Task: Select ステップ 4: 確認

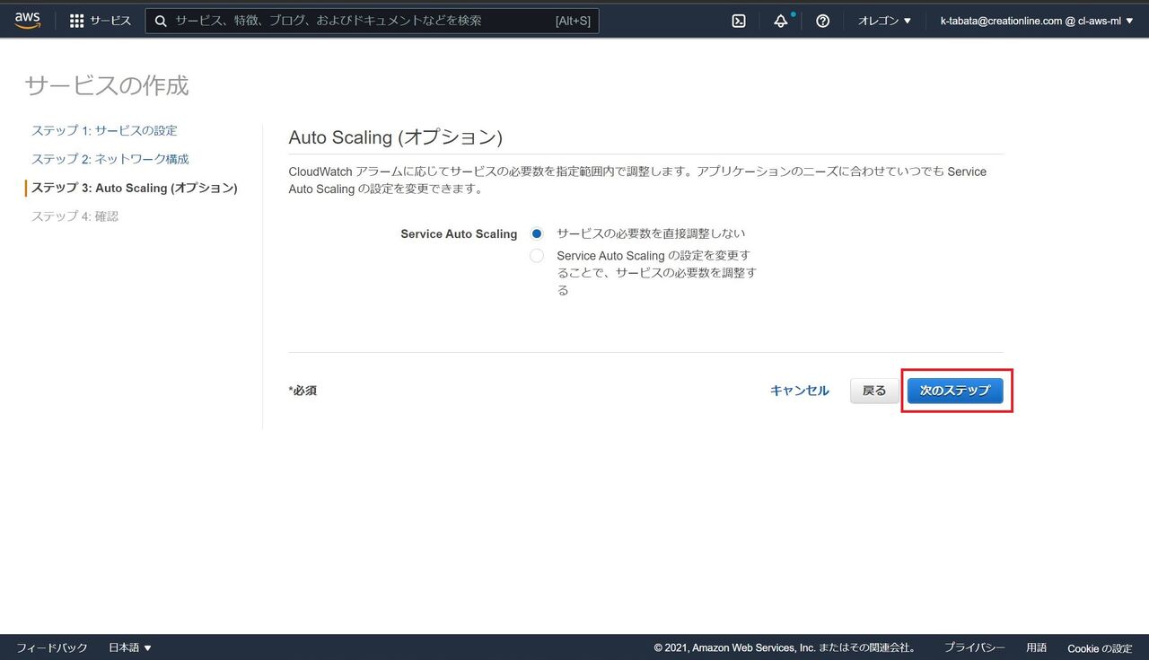Action: [x=75, y=216]
